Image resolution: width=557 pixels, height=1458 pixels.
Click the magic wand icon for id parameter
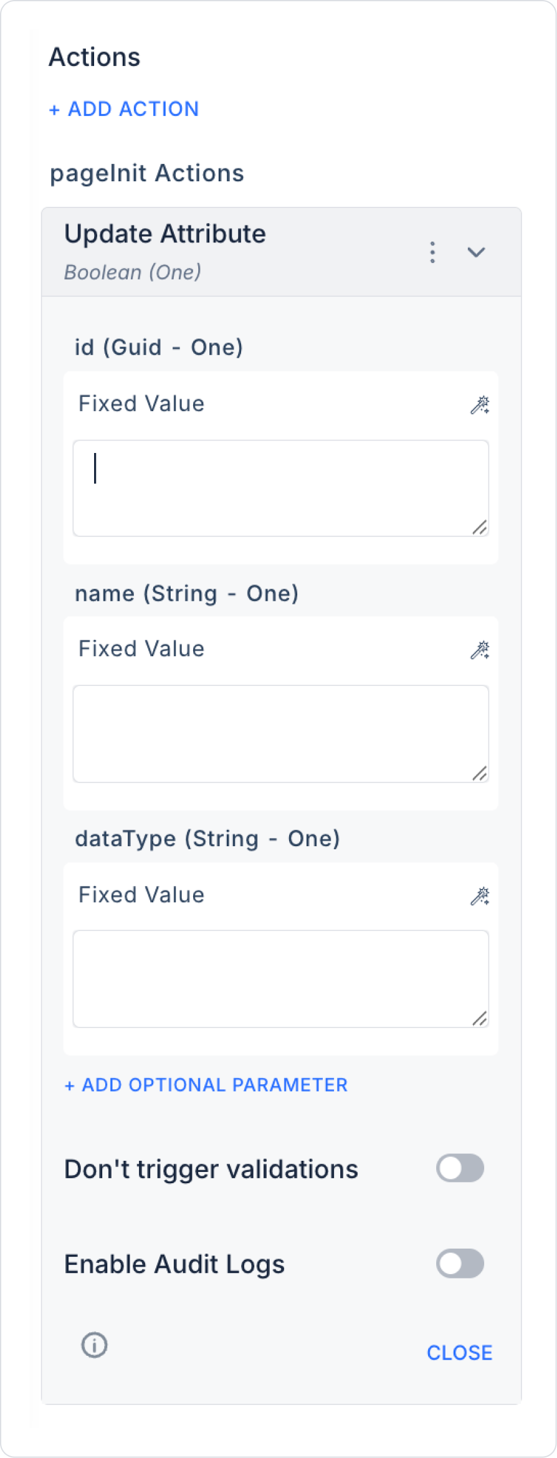coord(479,405)
